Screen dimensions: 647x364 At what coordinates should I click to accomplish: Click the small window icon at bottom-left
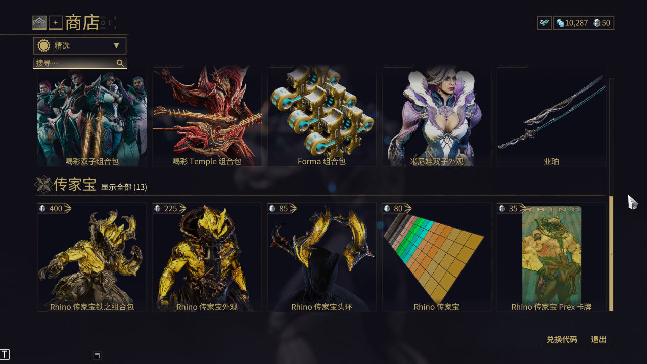97,355
